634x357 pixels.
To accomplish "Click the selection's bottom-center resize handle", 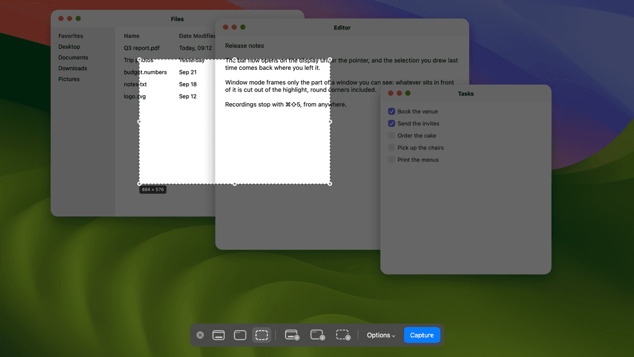I will [x=235, y=184].
